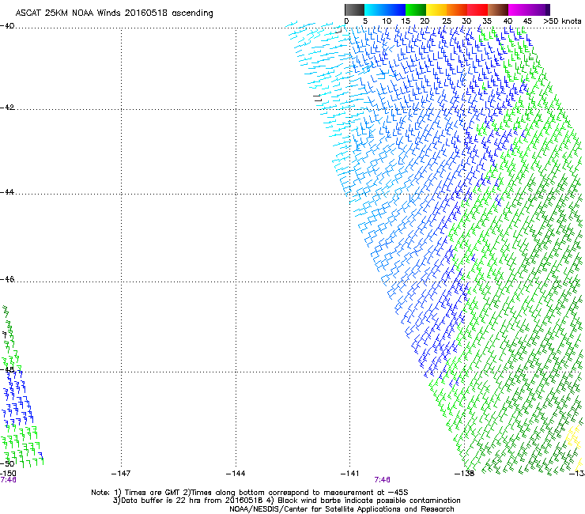This screenshot has width=585, height=514.
Task: Click the '25' label on the color scale
Action: coord(447,21)
